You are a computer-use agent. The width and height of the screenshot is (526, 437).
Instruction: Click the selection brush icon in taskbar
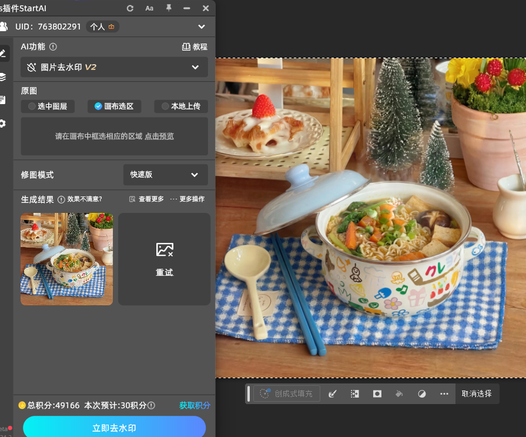(x=333, y=393)
